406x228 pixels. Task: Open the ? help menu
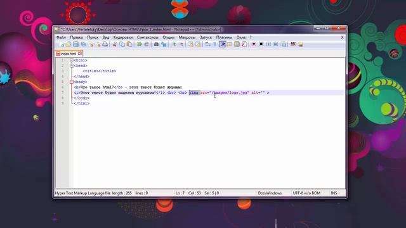[251, 37]
